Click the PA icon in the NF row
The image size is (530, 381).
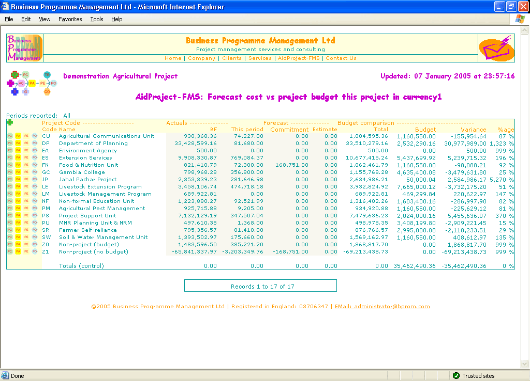(x=18, y=201)
